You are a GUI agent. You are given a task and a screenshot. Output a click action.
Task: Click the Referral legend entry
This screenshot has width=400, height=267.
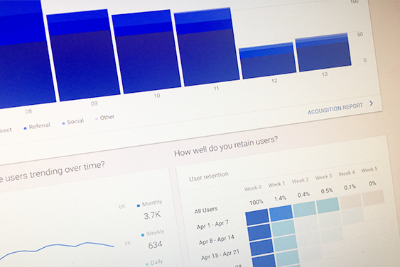(37, 126)
